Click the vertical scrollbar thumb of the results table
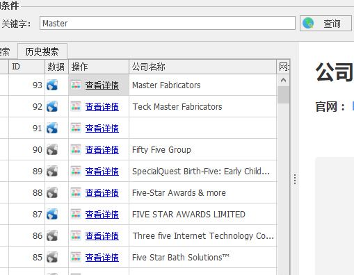The image size is (354, 275). point(283,94)
